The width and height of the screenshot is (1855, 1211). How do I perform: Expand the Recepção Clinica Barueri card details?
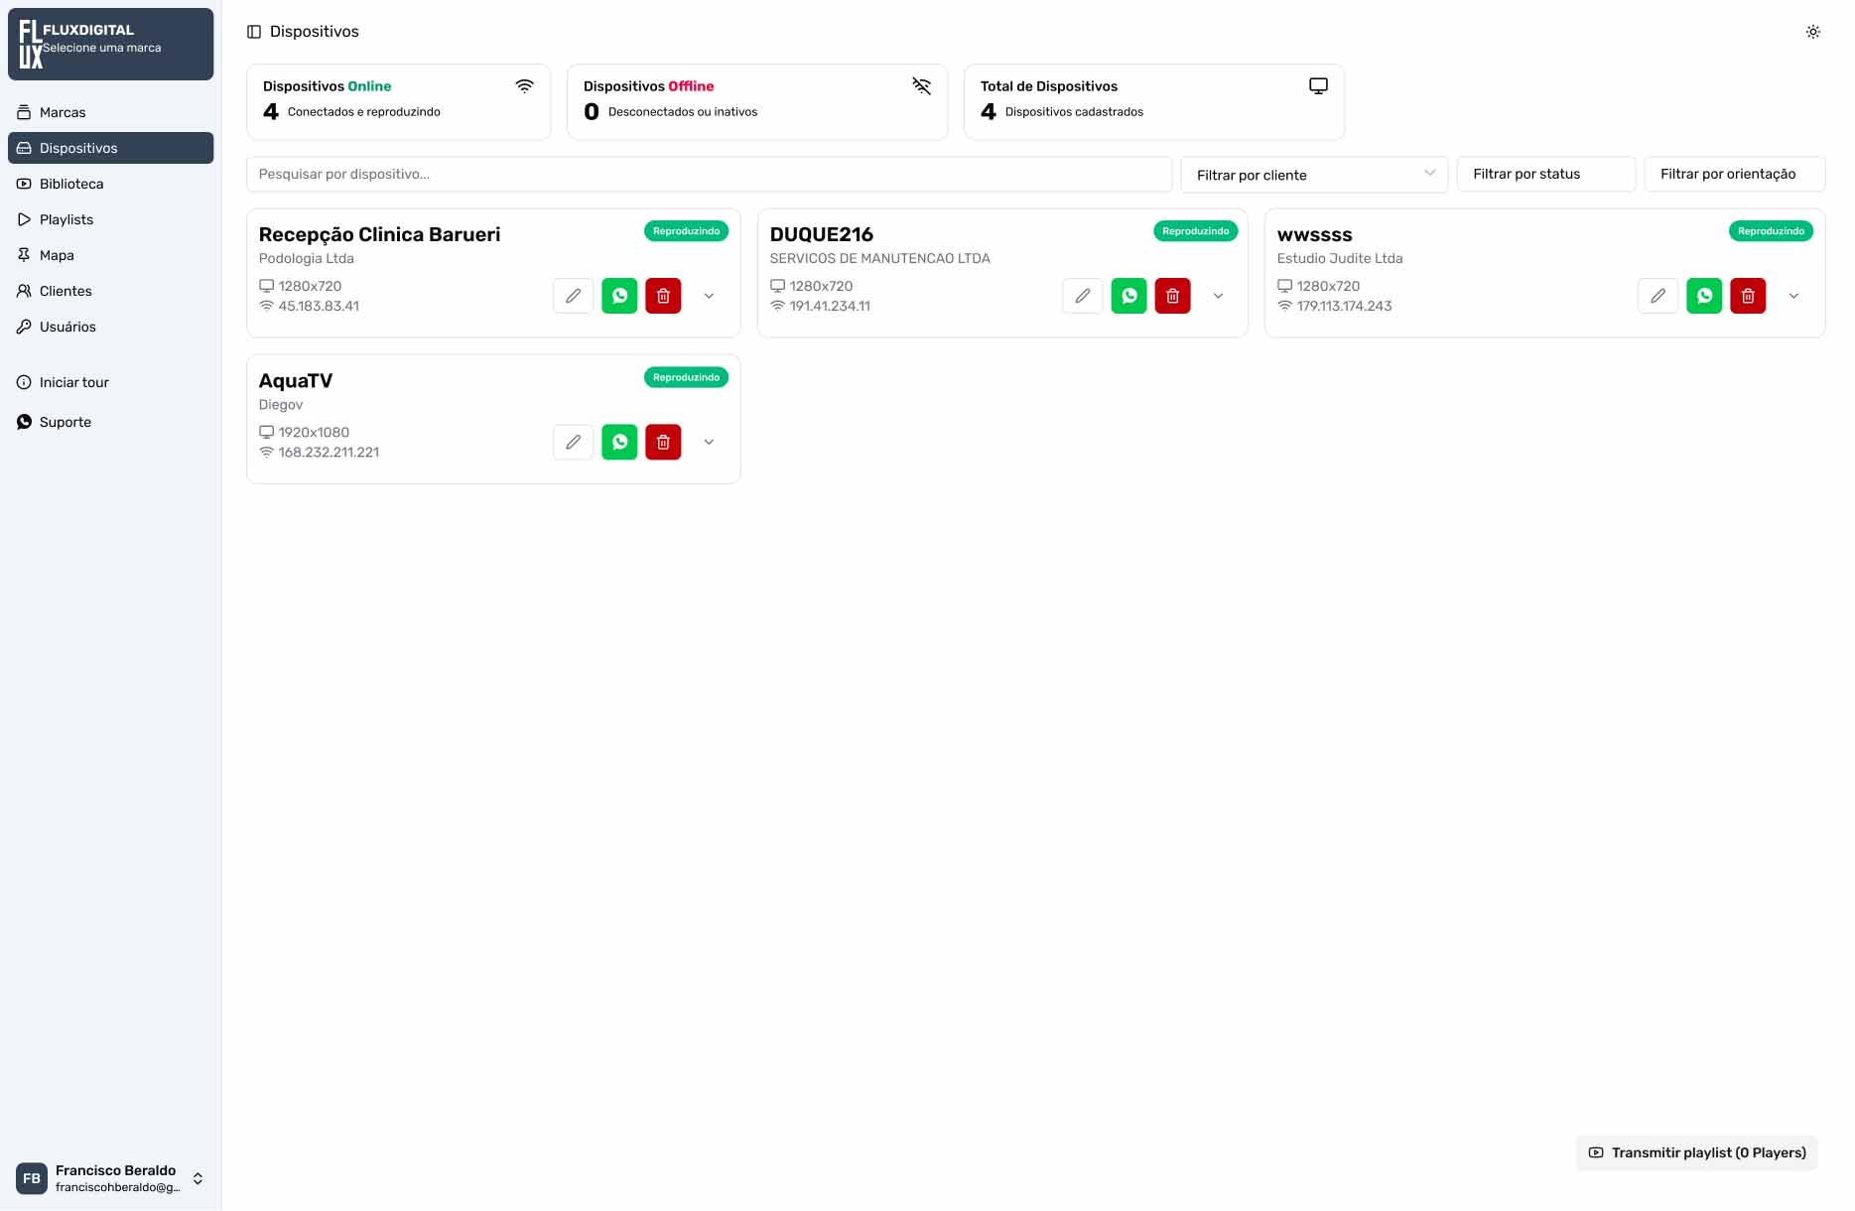(709, 296)
